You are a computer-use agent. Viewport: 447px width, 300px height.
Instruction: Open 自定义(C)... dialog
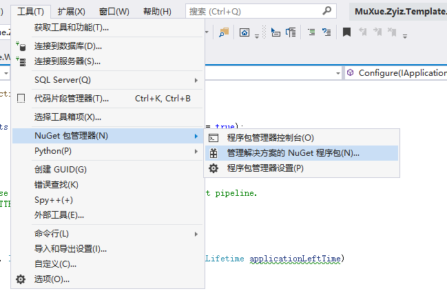[108, 264]
